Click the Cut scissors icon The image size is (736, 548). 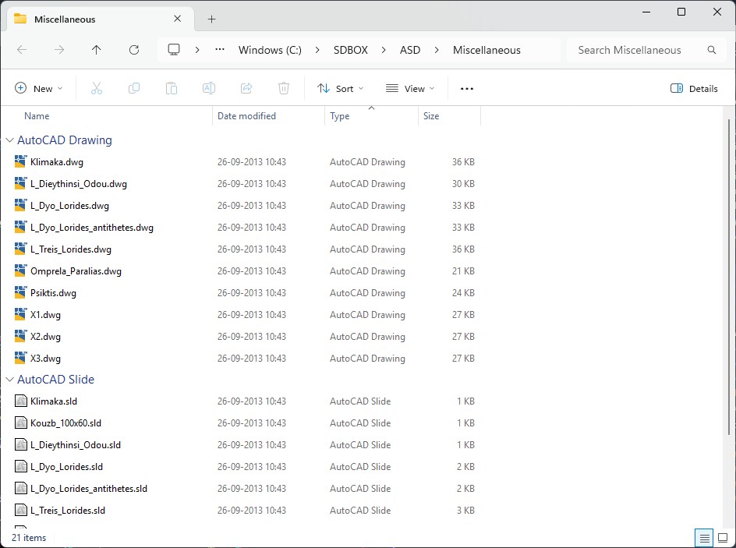pos(96,88)
